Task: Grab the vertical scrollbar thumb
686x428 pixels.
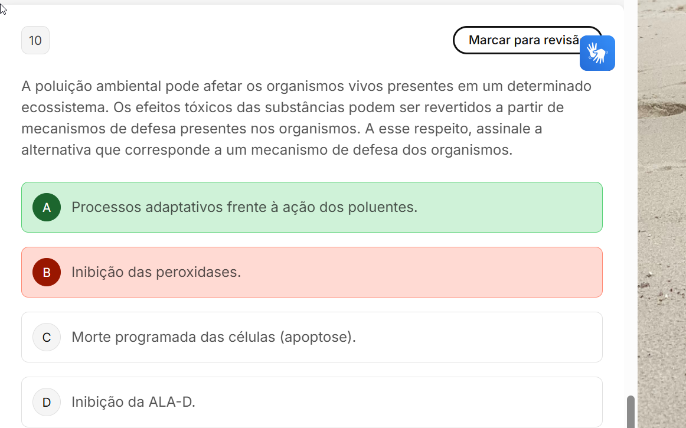Action: pyautogui.click(x=631, y=411)
